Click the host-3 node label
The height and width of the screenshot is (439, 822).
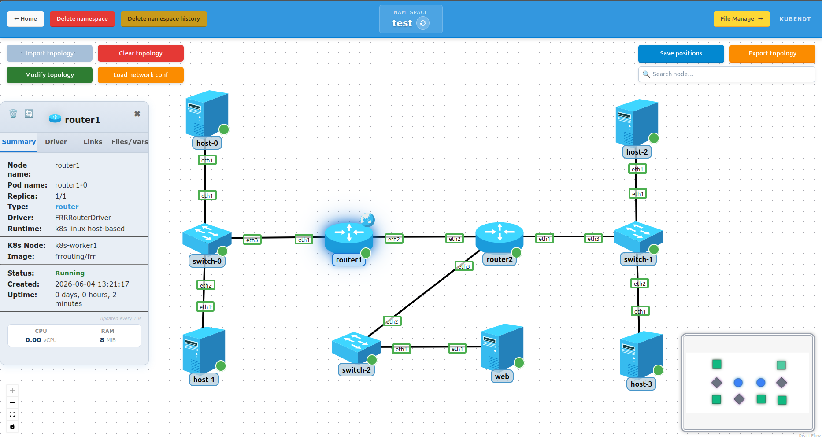tap(641, 384)
